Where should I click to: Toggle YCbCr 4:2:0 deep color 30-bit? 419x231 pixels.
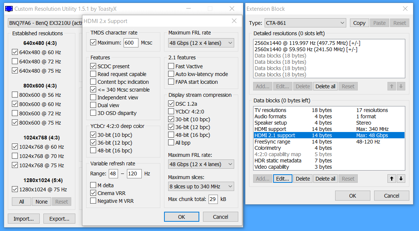pos(93,135)
